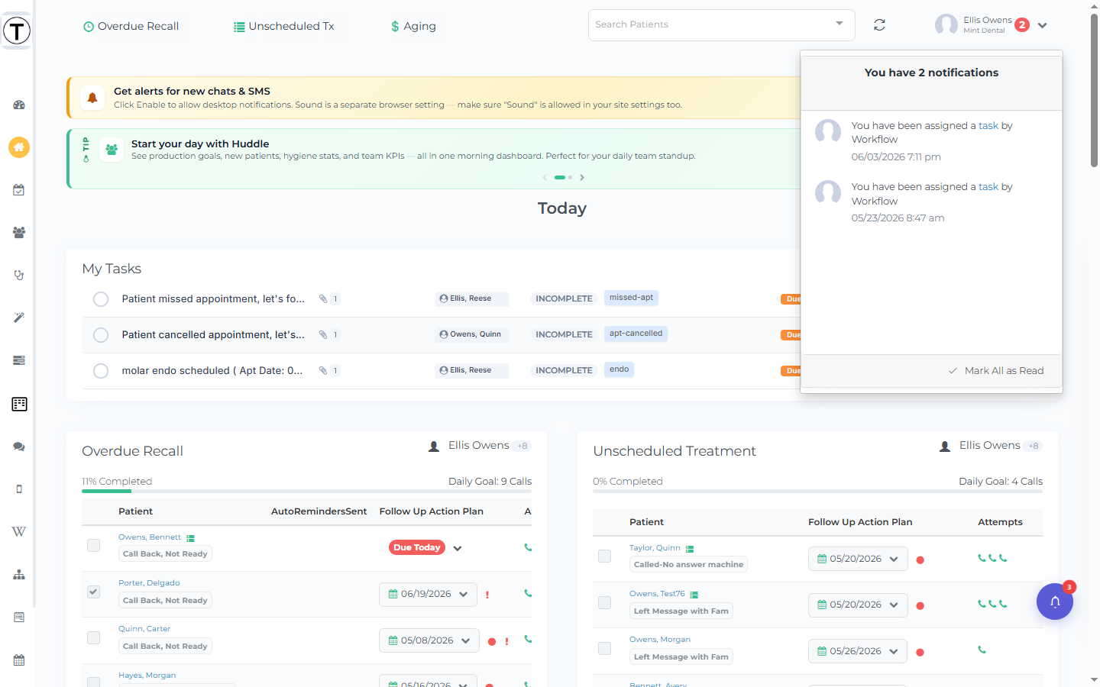Open the 06/03/2026 task notification

click(x=931, y=141)
